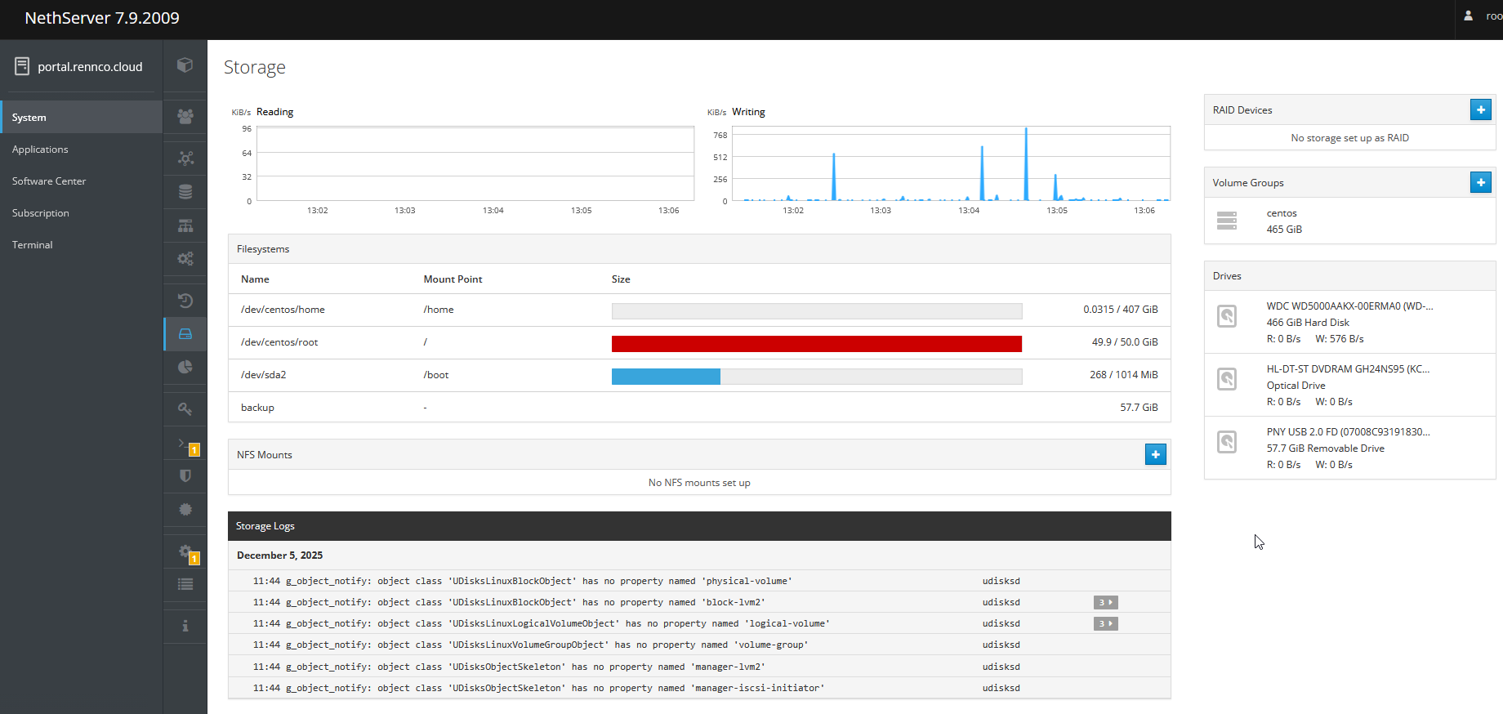Screen dimensions: 1503x714
Task: Add a new RAID device
Action: 1480,109
